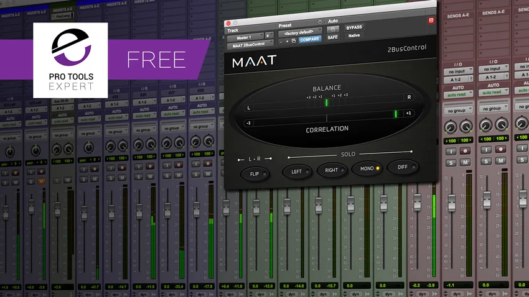Open dyn button under pink -1.1 strip
Viewport: 529px width, 297px height.
tap(457, 294)
